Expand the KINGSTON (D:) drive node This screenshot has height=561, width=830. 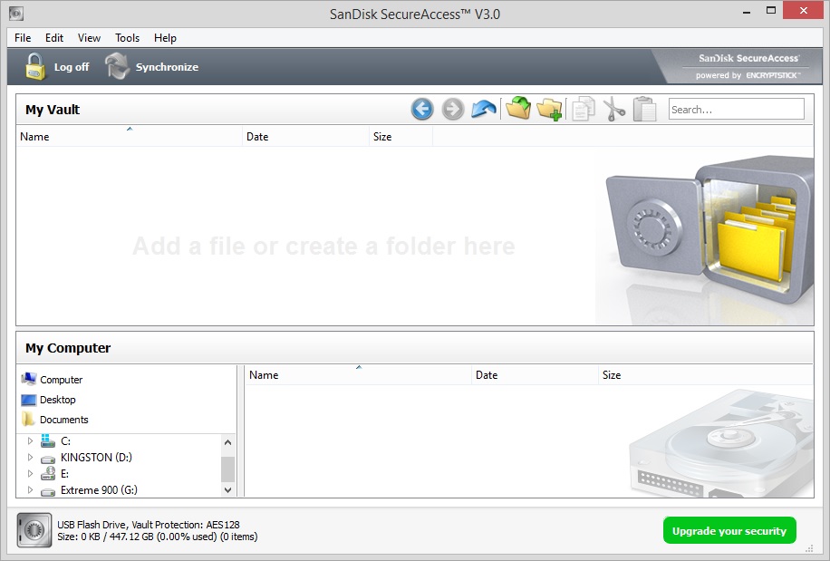click(x=30, y=458)
